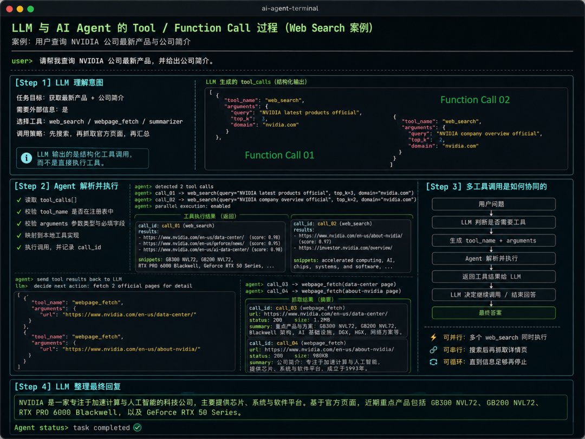
Task: Click the 抓取结果 (摘要) panel label
Action: 313,299
